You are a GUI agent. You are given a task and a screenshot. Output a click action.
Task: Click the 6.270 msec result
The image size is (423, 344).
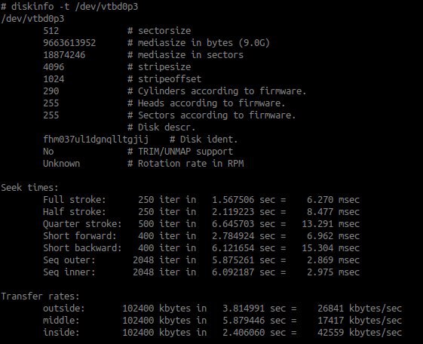point(333,200)
